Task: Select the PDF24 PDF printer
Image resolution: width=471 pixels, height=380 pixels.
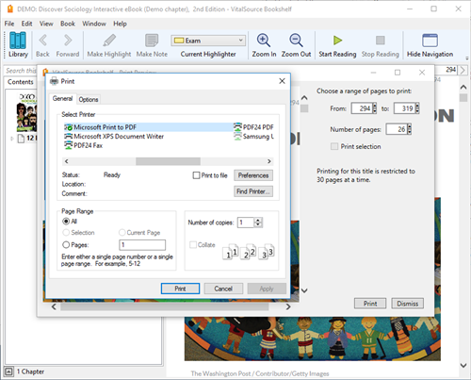Action: click(253, 127)
